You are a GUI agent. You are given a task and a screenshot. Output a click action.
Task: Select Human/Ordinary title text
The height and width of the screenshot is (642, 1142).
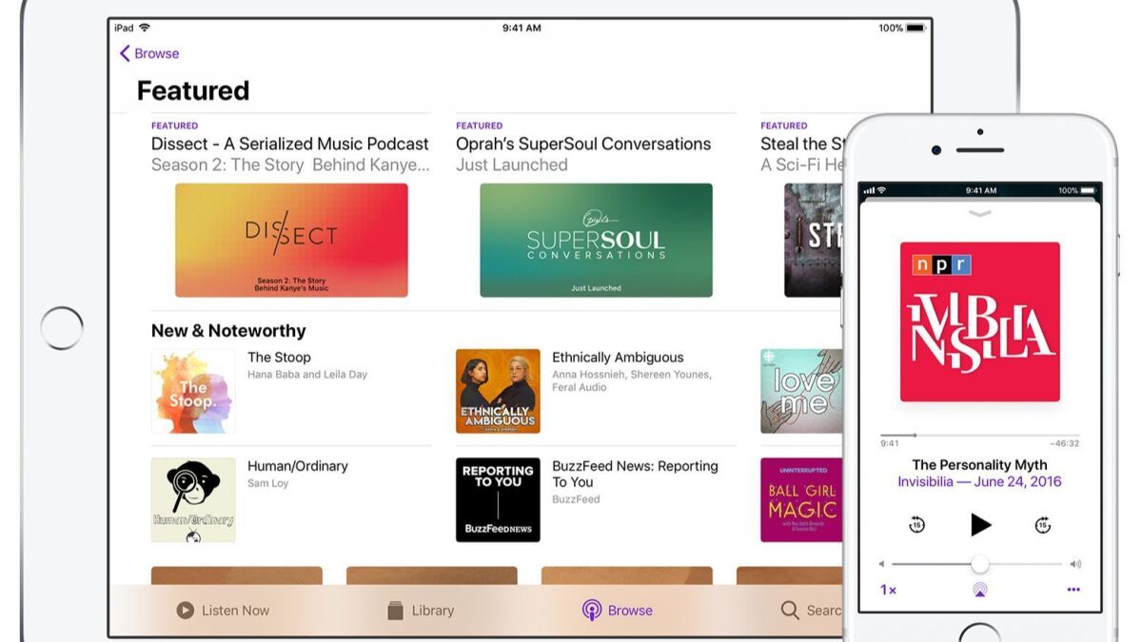(x=298, y=466)
